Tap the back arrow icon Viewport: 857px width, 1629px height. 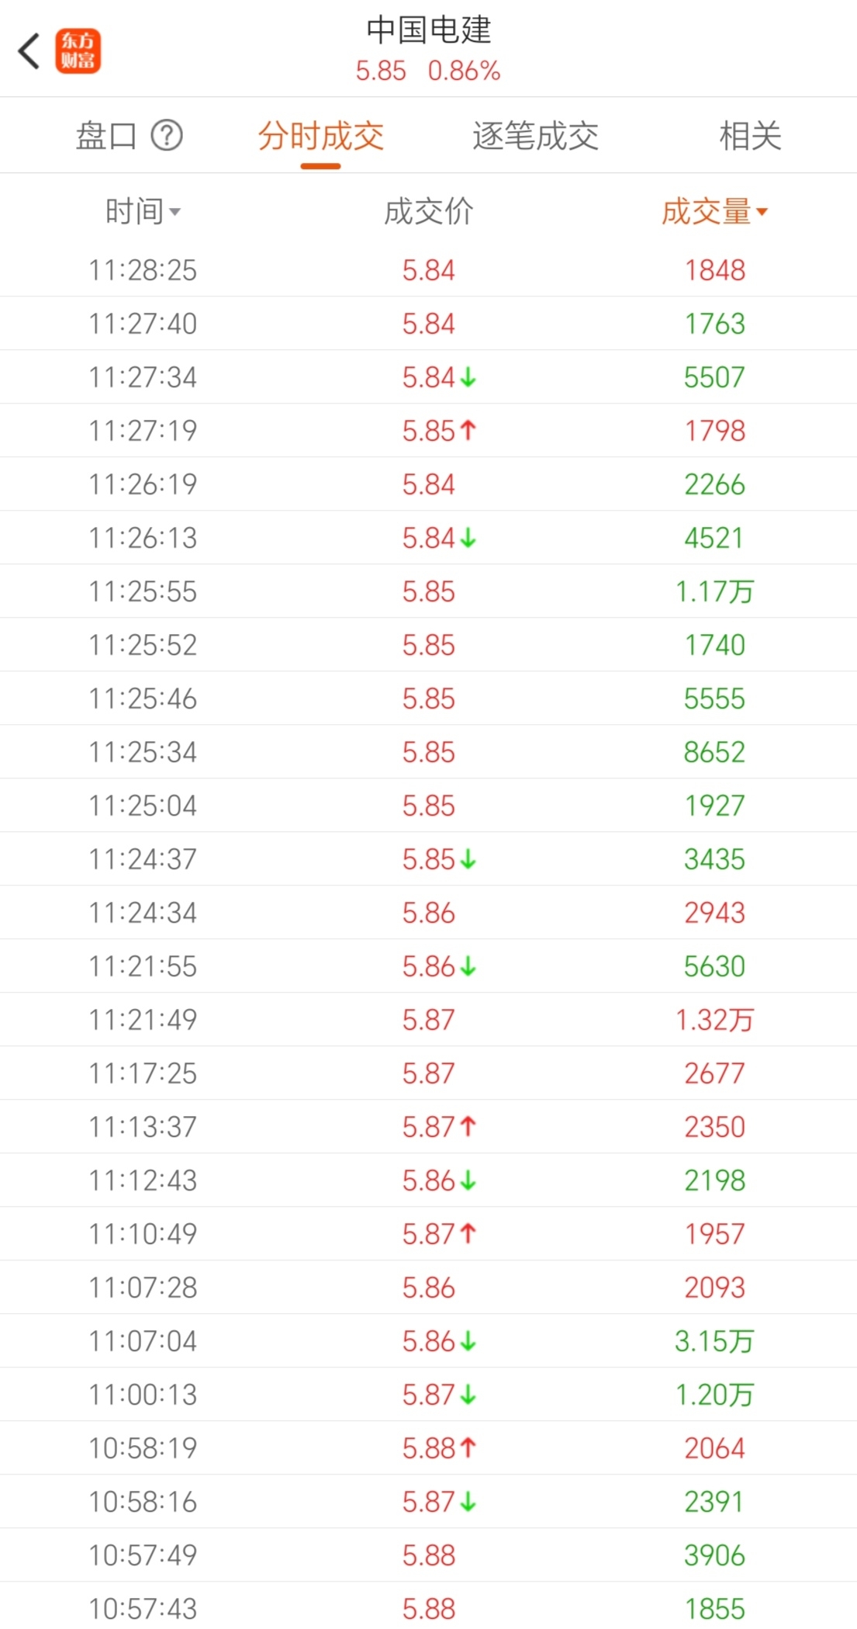click(29, 52)
